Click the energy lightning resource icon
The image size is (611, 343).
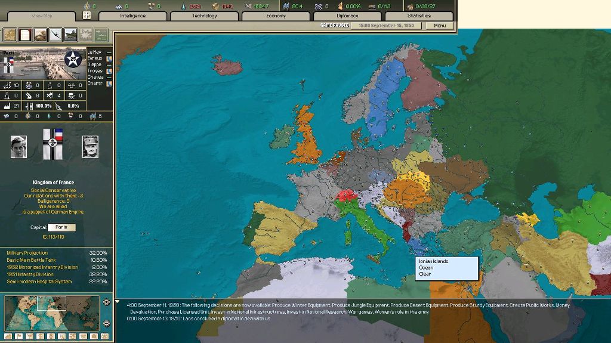coord(87,6)
